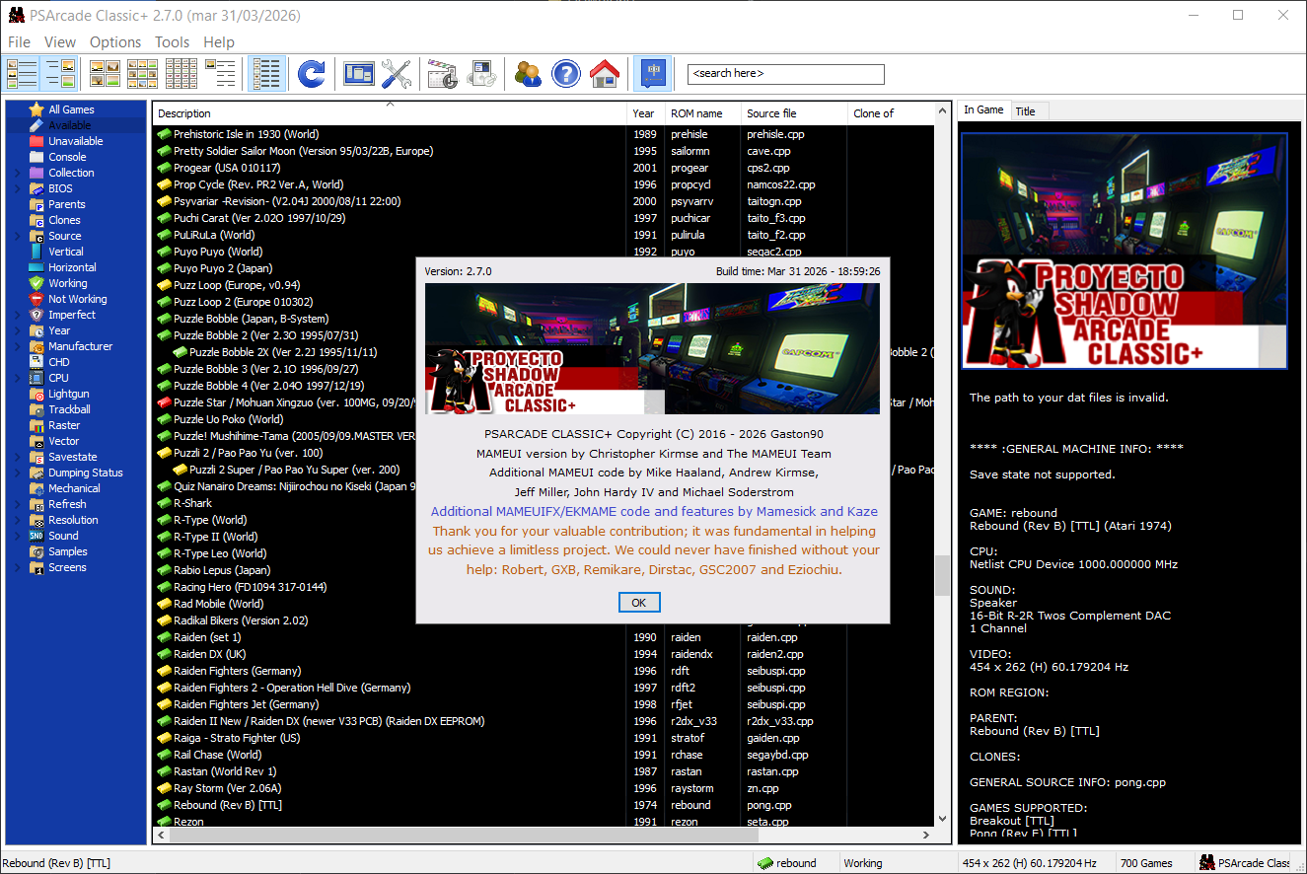
Task: Expand the Year folder node
Action: click(17, 330)
